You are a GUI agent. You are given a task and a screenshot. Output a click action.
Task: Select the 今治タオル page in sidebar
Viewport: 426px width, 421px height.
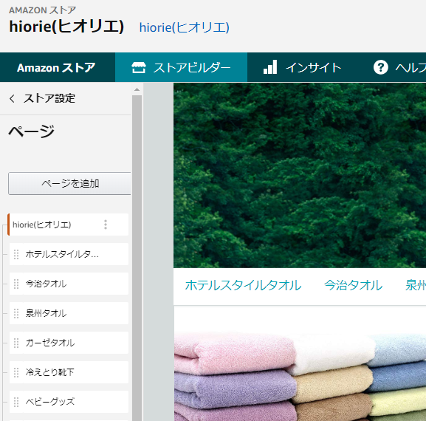(69, 284)
